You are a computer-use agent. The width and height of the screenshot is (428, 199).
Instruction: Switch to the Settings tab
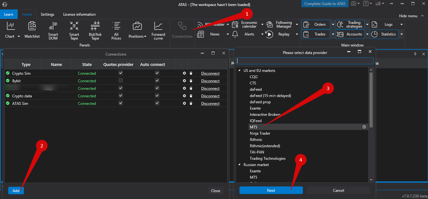[47, 14]
